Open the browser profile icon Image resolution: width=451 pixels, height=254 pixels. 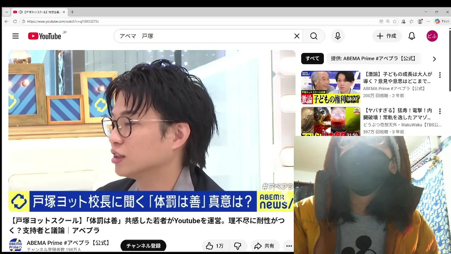coord(420,21)
